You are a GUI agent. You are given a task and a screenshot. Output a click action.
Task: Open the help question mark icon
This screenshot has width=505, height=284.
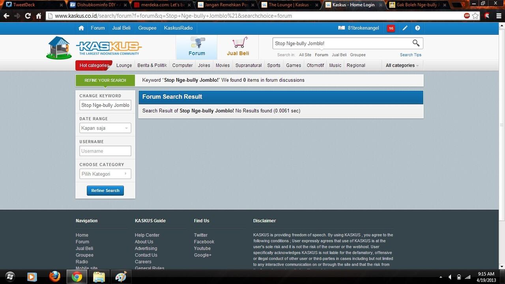(417, 28)
